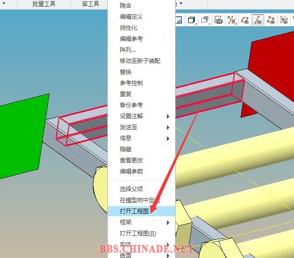Click the 重复 menu entry

(x=141, y=94)
